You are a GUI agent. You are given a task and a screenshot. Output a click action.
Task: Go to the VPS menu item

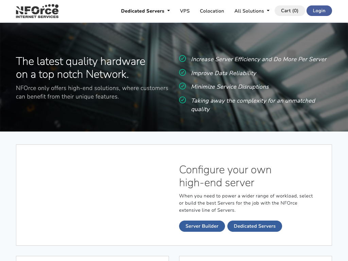(185, 11)
